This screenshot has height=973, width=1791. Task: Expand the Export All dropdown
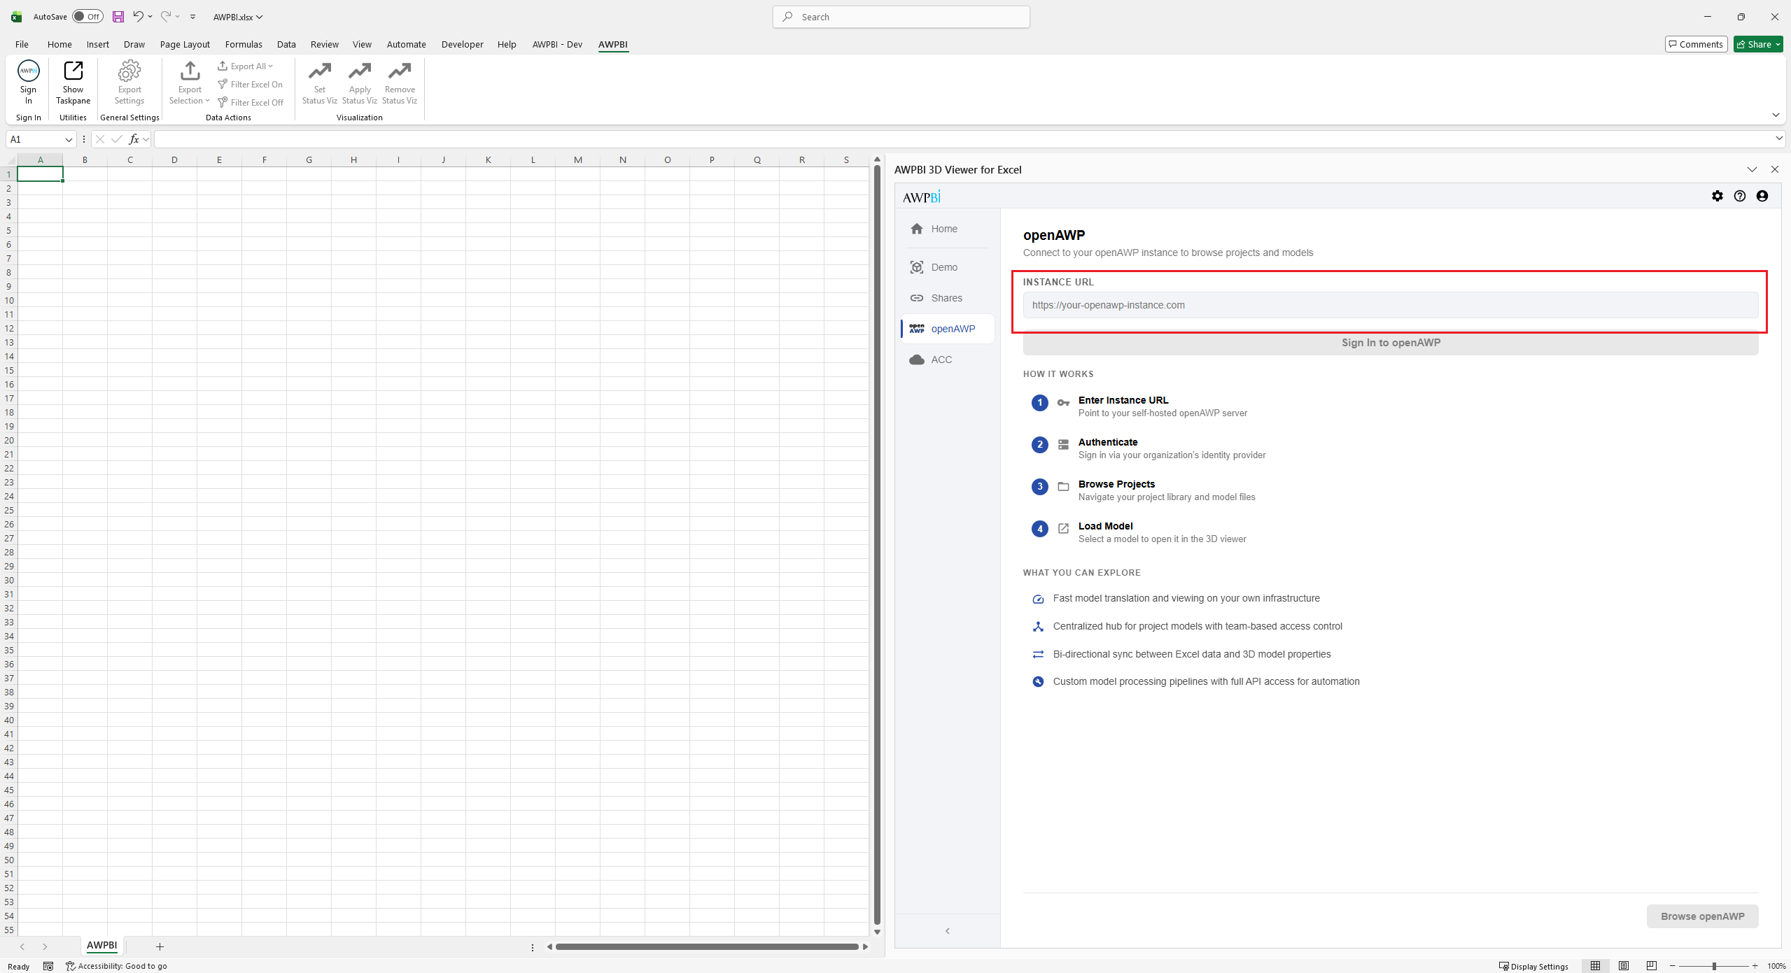point(245,66)
